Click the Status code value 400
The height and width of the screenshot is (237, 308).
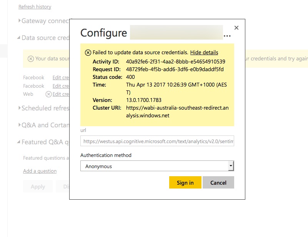(x=130, y=77)
